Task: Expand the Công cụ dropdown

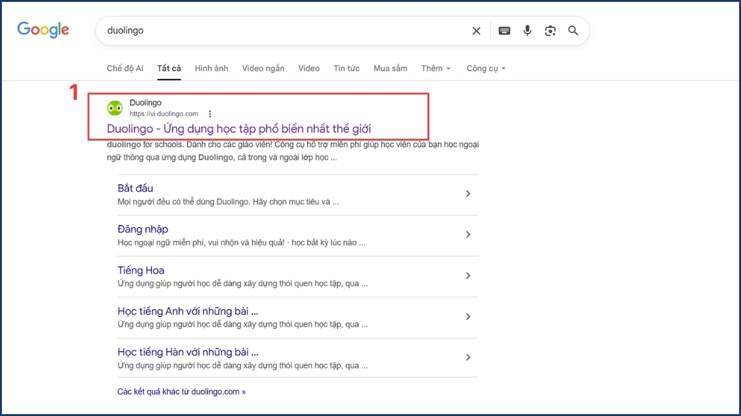Action: tap(486, 68)
